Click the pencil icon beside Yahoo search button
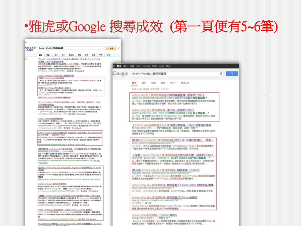Screen dimensions: 301x226 [x=119, y=48]
